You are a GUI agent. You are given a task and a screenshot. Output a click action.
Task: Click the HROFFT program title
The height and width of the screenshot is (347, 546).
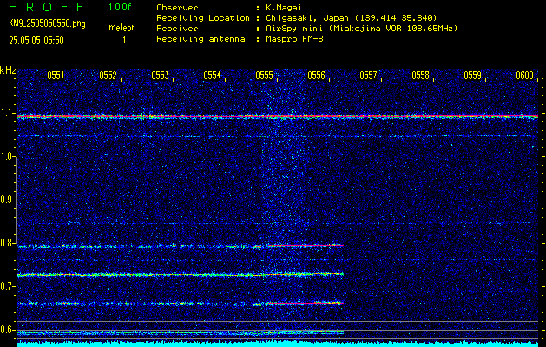coord(54,7)
